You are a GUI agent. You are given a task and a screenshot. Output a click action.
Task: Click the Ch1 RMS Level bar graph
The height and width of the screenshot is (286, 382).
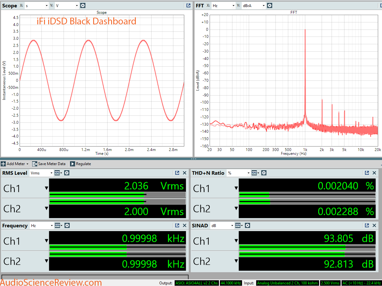coord(117,195)
